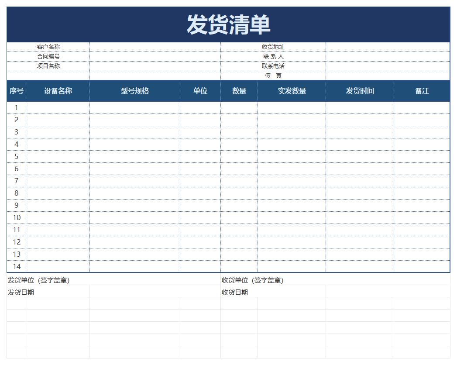This screenshot has height=365, width=457.
Task: Click the 实发数量 column header
Action: click(x=292, y=91)
